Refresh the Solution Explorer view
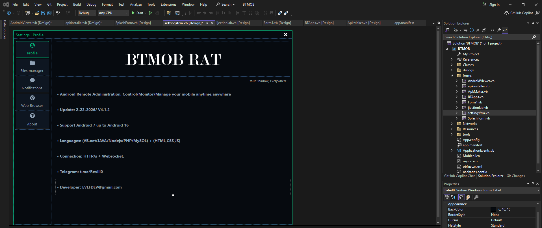542x228 pixels. (471, 30)
